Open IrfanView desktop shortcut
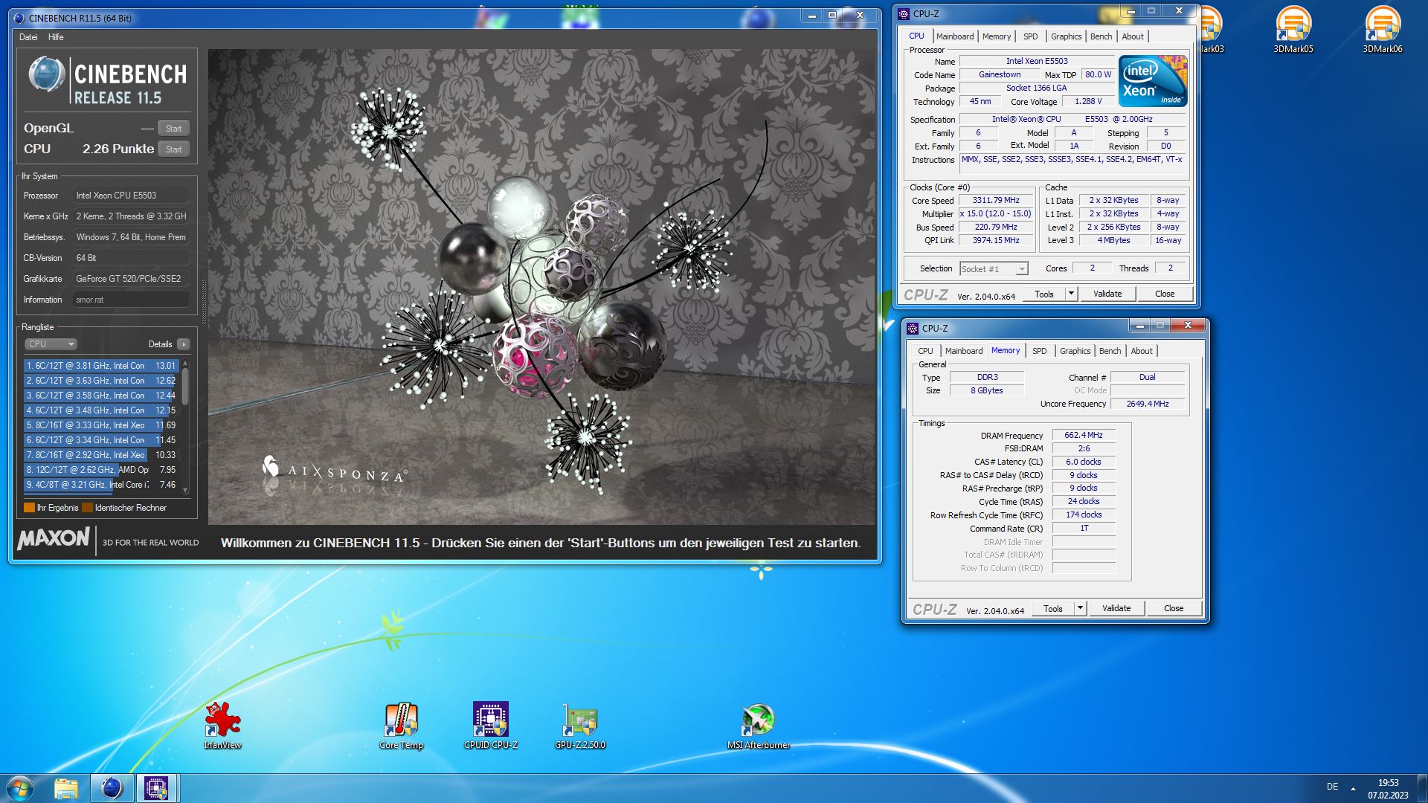 [222, 725]
